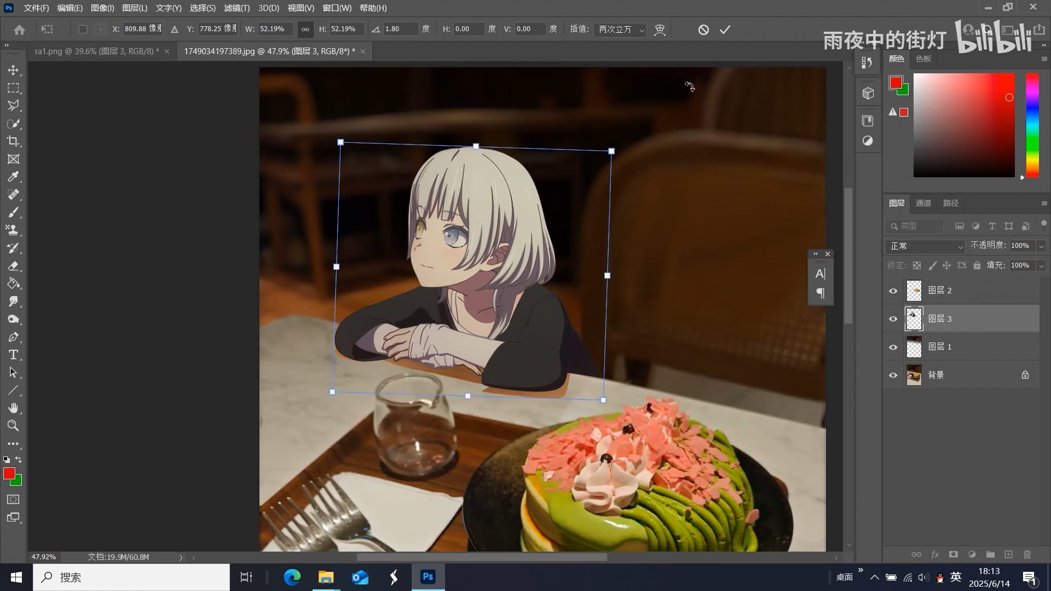Image resolution: width=1051 pixels, height=591 pixels.
Task: Select the Rectangular Marquee tool
Action: tap(13, 88)
